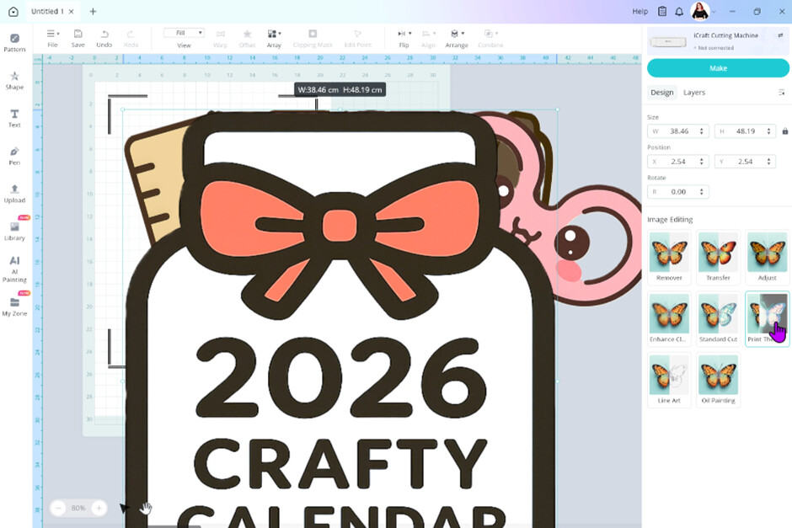Viewport: 792px width, 528px height.
Task: Select the Design tab
Action: click(662, 93)
